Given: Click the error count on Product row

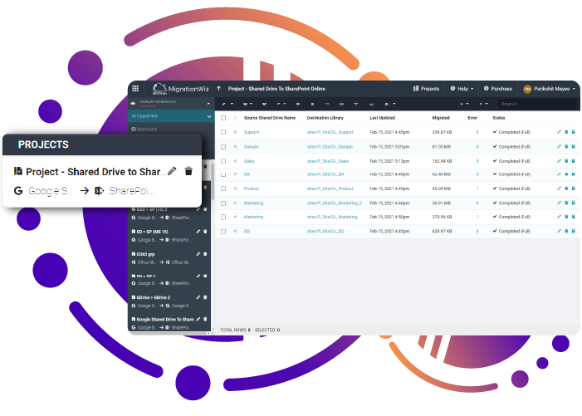Looking at the screenshot, I should pyautogui.click(x=477, y=188).
